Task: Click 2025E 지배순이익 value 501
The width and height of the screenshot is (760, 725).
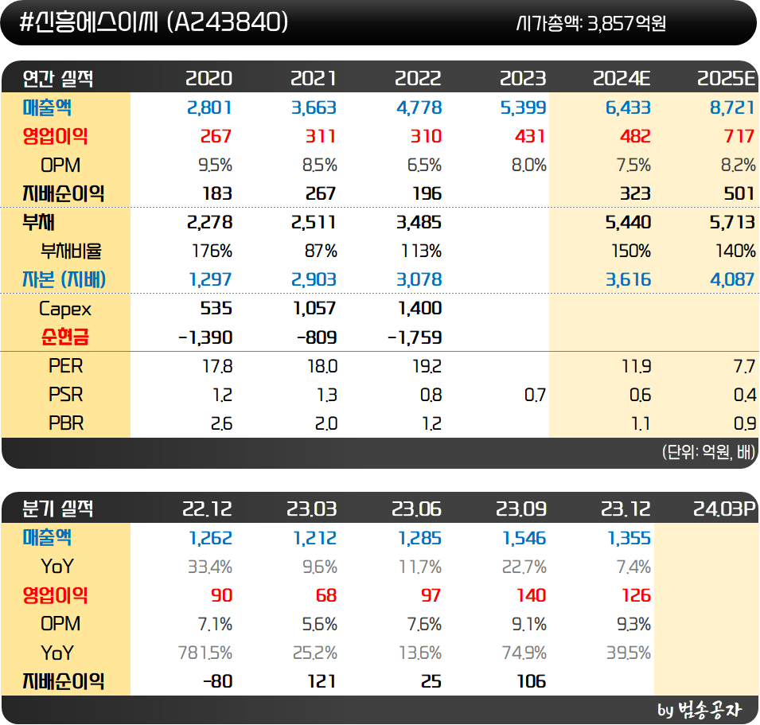Action: [739, 194]
